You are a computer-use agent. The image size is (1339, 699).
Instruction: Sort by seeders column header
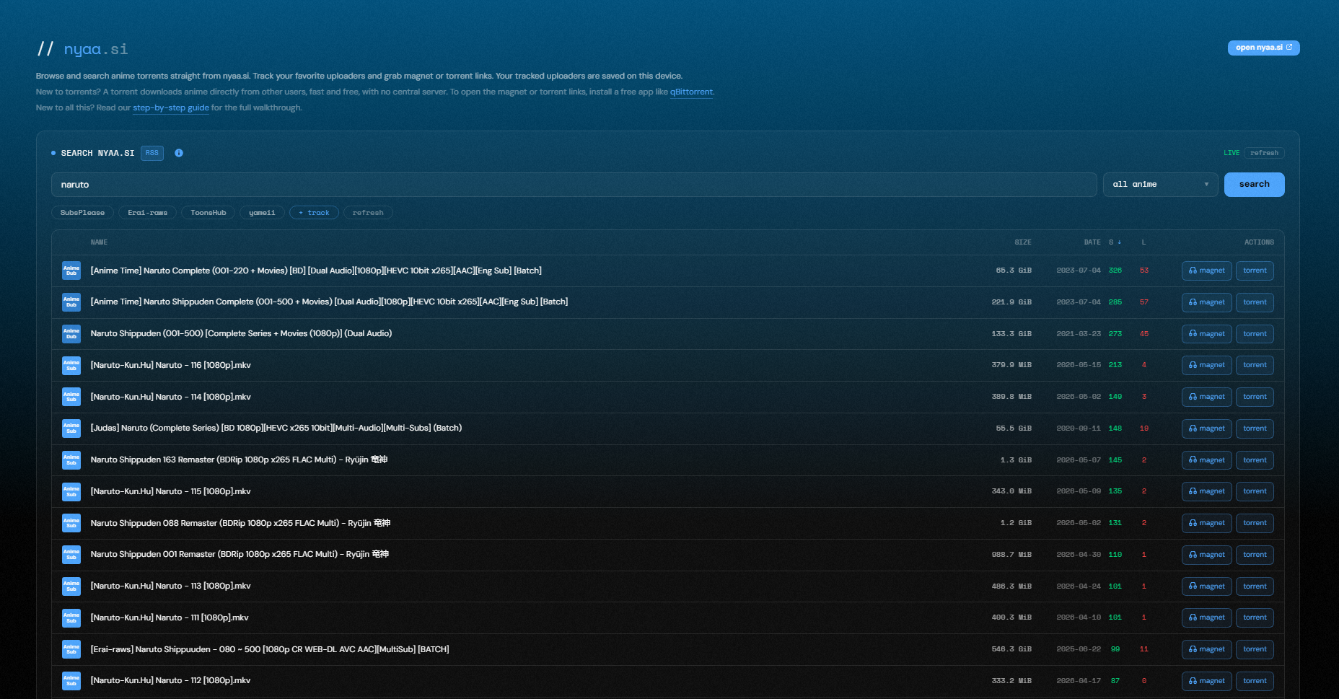tap(1115, 242)
